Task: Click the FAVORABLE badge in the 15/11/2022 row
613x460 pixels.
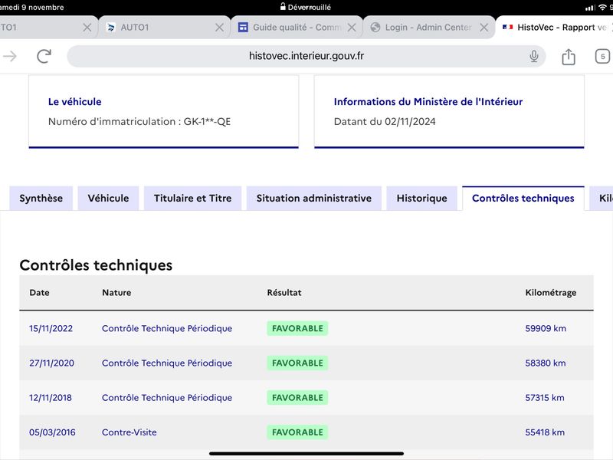Action: [x=297, y=329]
